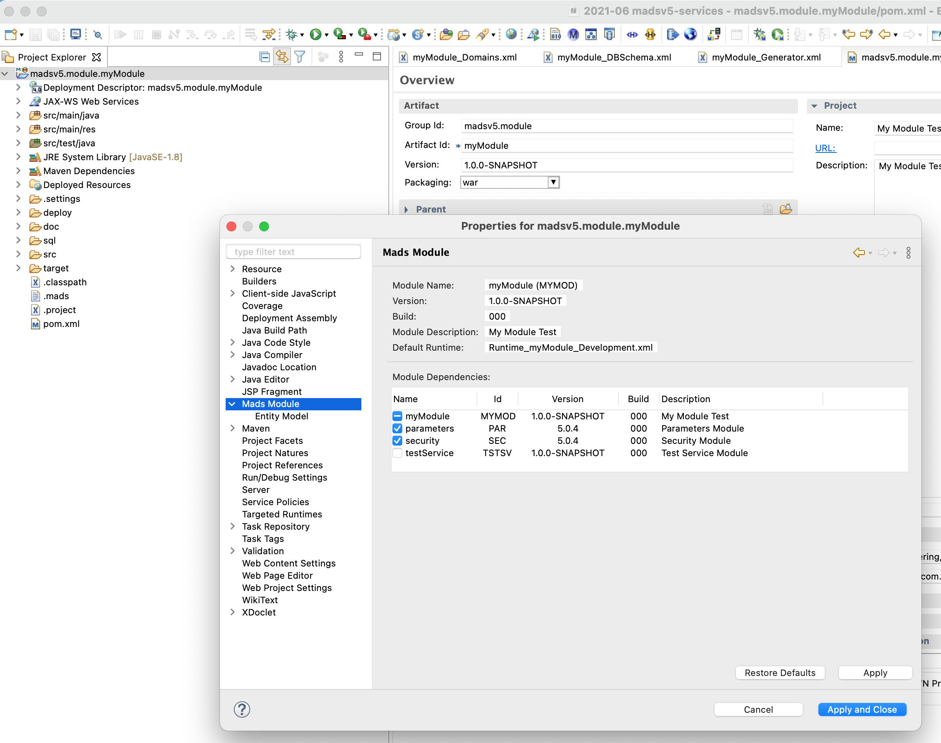Click the green Run toolbar icon
This screenshot has width=941, height=743.
(316, 34)
